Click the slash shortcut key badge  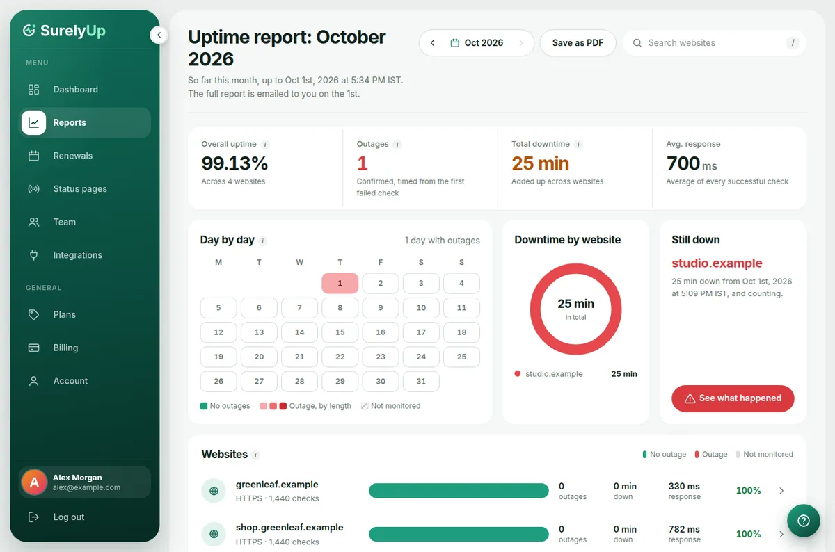[792, 43]
